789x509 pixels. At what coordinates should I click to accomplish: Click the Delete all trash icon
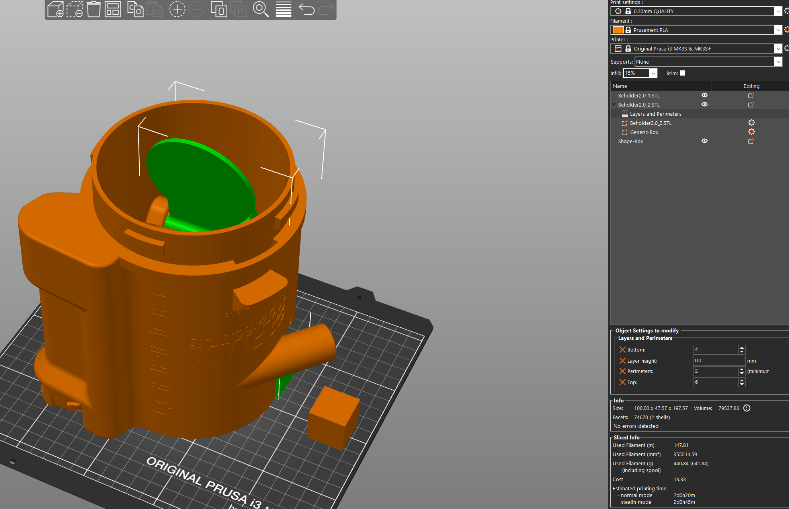[x=94, y=9]
